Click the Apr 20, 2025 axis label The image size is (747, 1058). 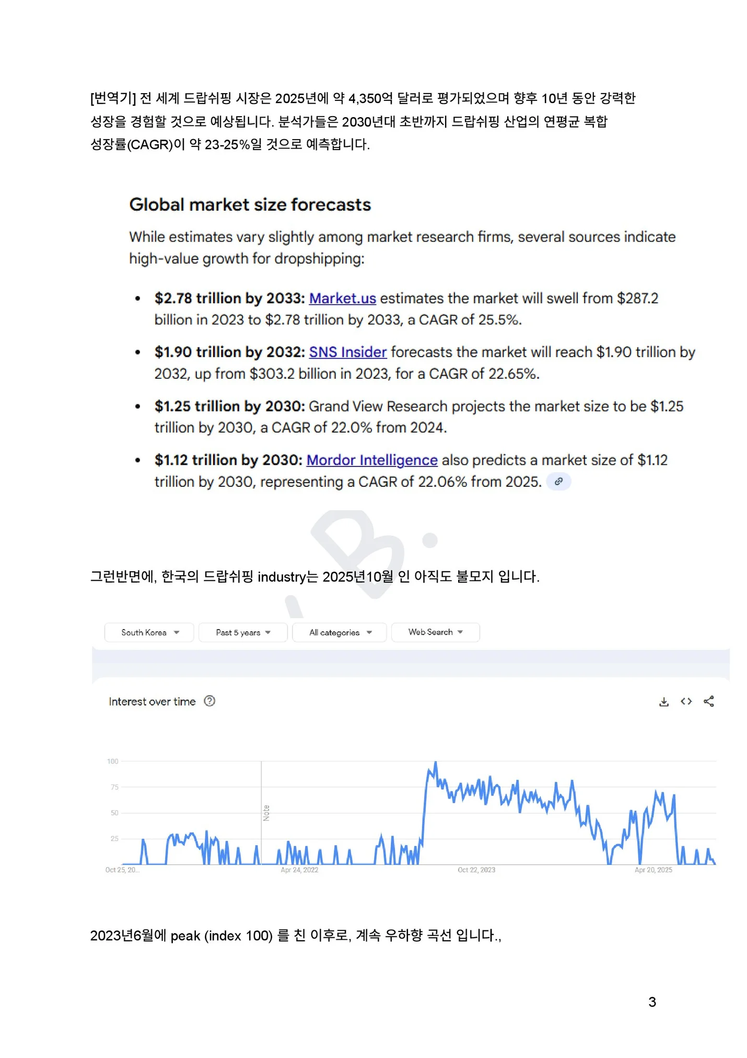pyautogui.click(x=653, y=870)
